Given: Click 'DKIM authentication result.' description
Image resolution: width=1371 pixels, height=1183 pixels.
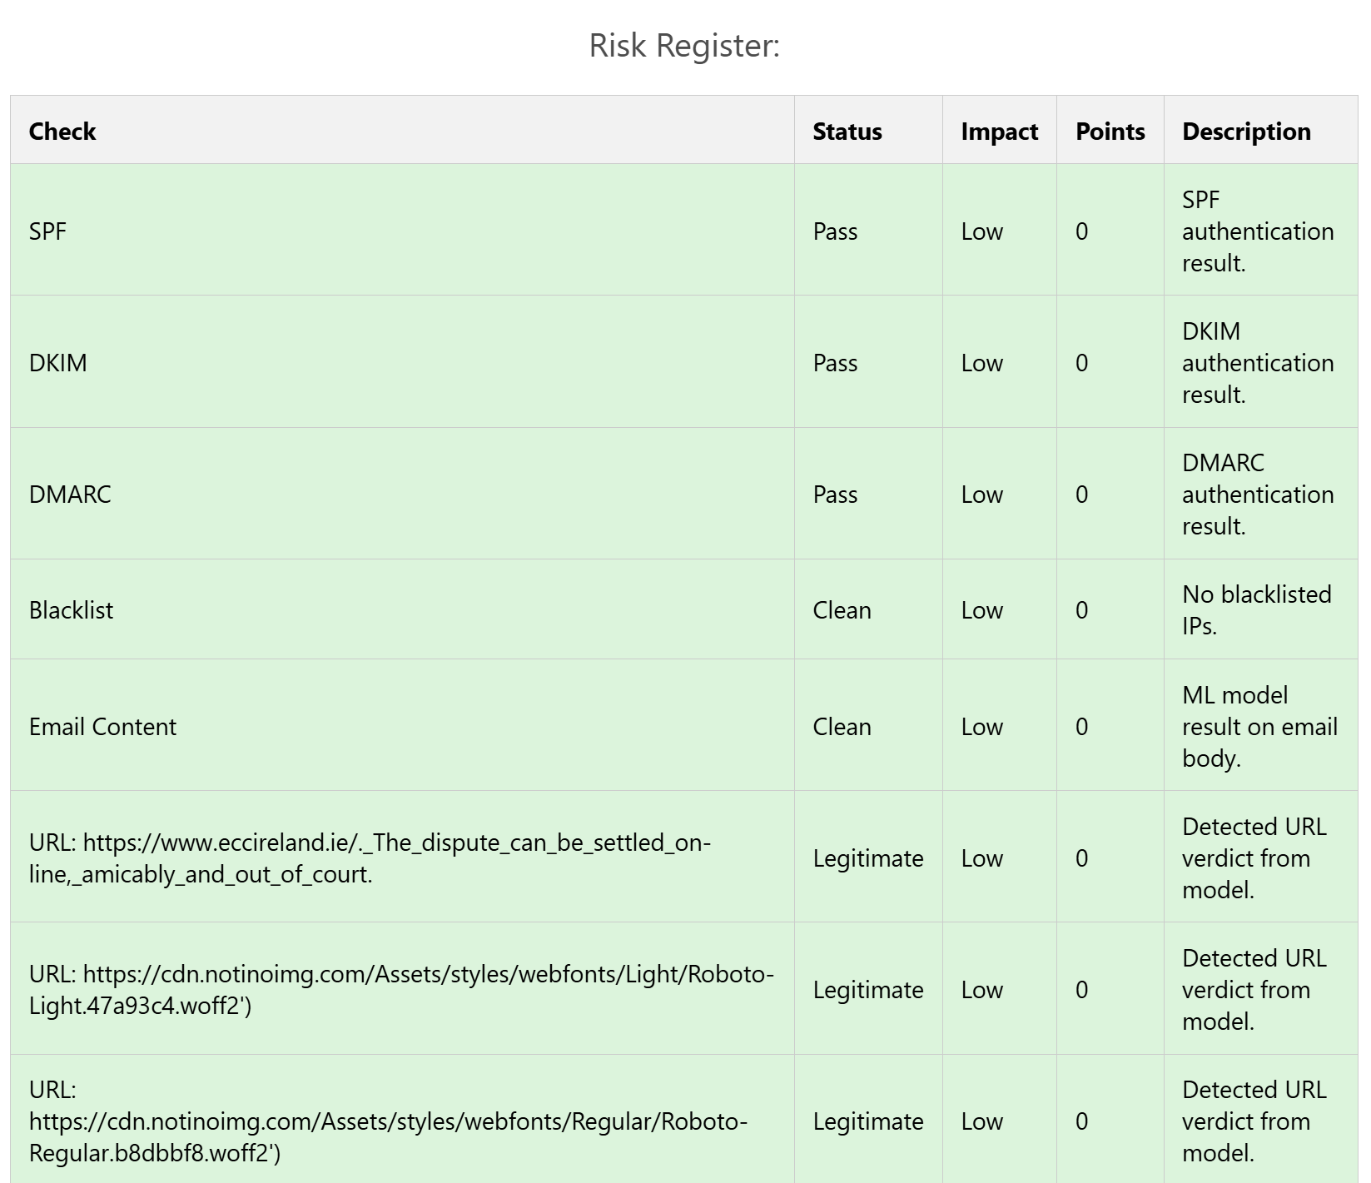Looking at the screenshot, I should (x=1257, y=363).
